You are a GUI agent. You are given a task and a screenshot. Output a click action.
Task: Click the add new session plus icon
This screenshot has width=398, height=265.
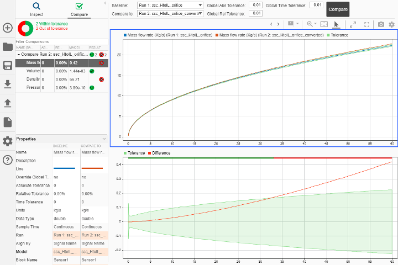click(8, 28)
